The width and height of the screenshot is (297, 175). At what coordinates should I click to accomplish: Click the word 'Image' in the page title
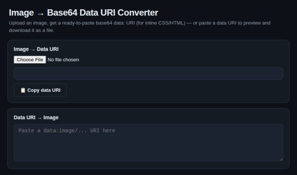click(x=21, y=13)
